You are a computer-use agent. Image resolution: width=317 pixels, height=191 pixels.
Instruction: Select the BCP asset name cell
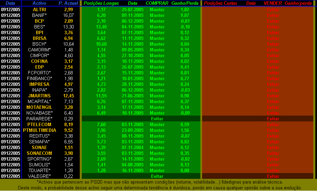coord(40,21)
